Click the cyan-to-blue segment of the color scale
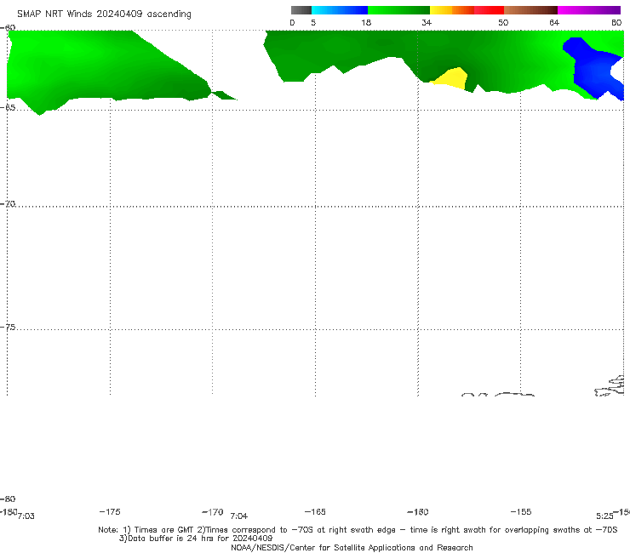The image size is (630, 553). [x=340, y=10]
